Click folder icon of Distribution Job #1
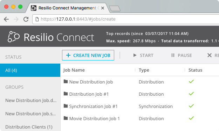This screenshot has width=219, height=131. coord(66,94)
